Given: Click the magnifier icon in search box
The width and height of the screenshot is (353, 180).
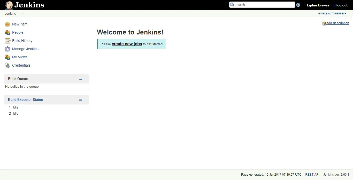Looking at the screenshot, I should (232, 5).
